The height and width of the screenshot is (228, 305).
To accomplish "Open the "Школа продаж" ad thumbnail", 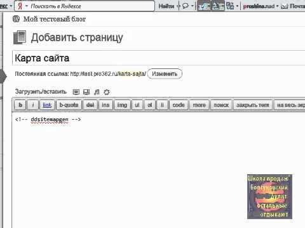I will [269, 196].
